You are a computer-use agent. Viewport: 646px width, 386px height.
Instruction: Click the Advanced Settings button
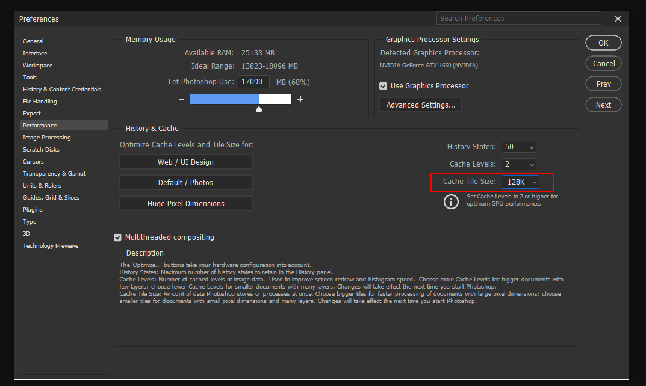point(420,104)
